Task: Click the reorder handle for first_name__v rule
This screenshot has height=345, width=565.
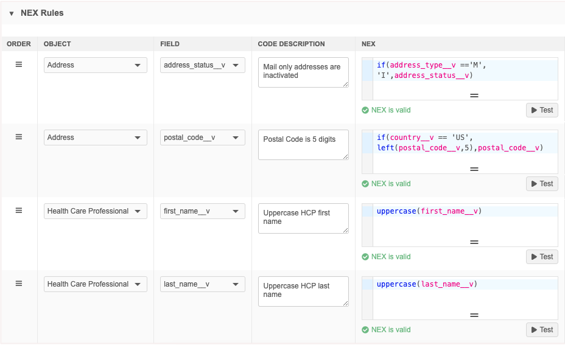Action: point(19,211)
